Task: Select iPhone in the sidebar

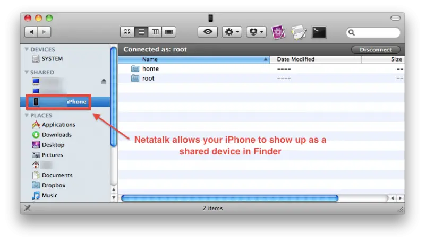Action: (x=65, y=102)
